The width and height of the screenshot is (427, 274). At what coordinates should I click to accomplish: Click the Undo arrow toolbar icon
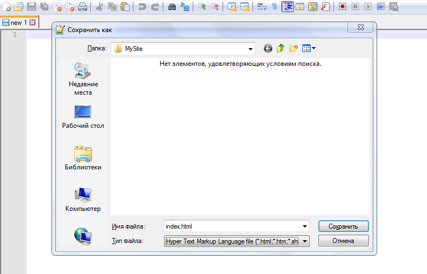(x=142, y=6)
